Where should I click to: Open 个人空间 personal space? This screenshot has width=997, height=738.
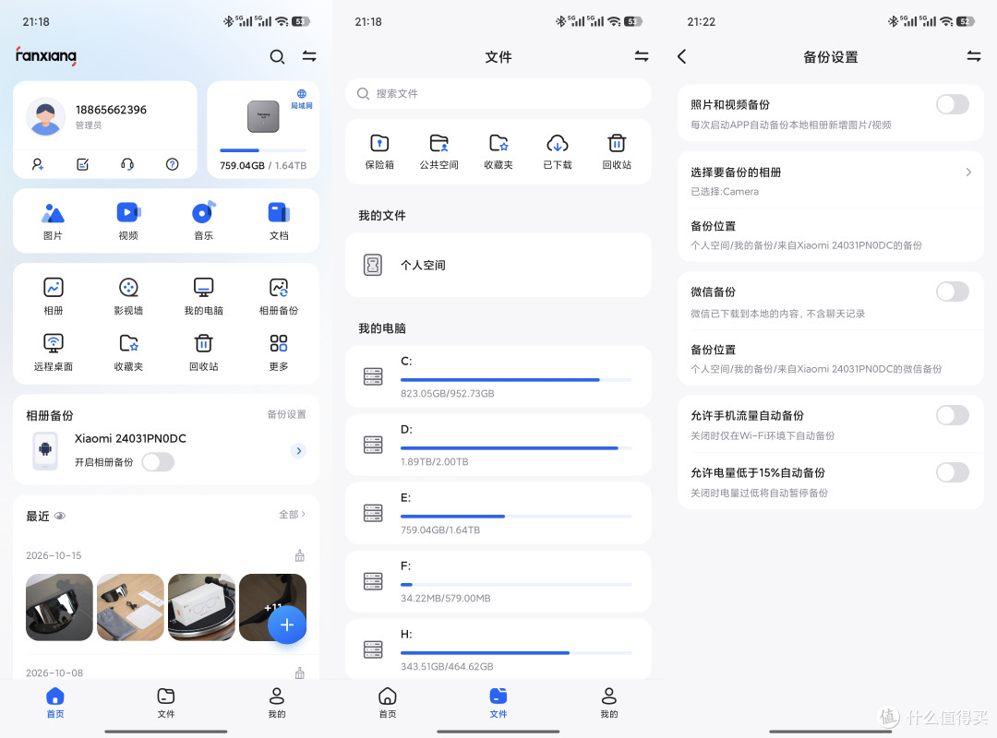click(x=498, y=265)
